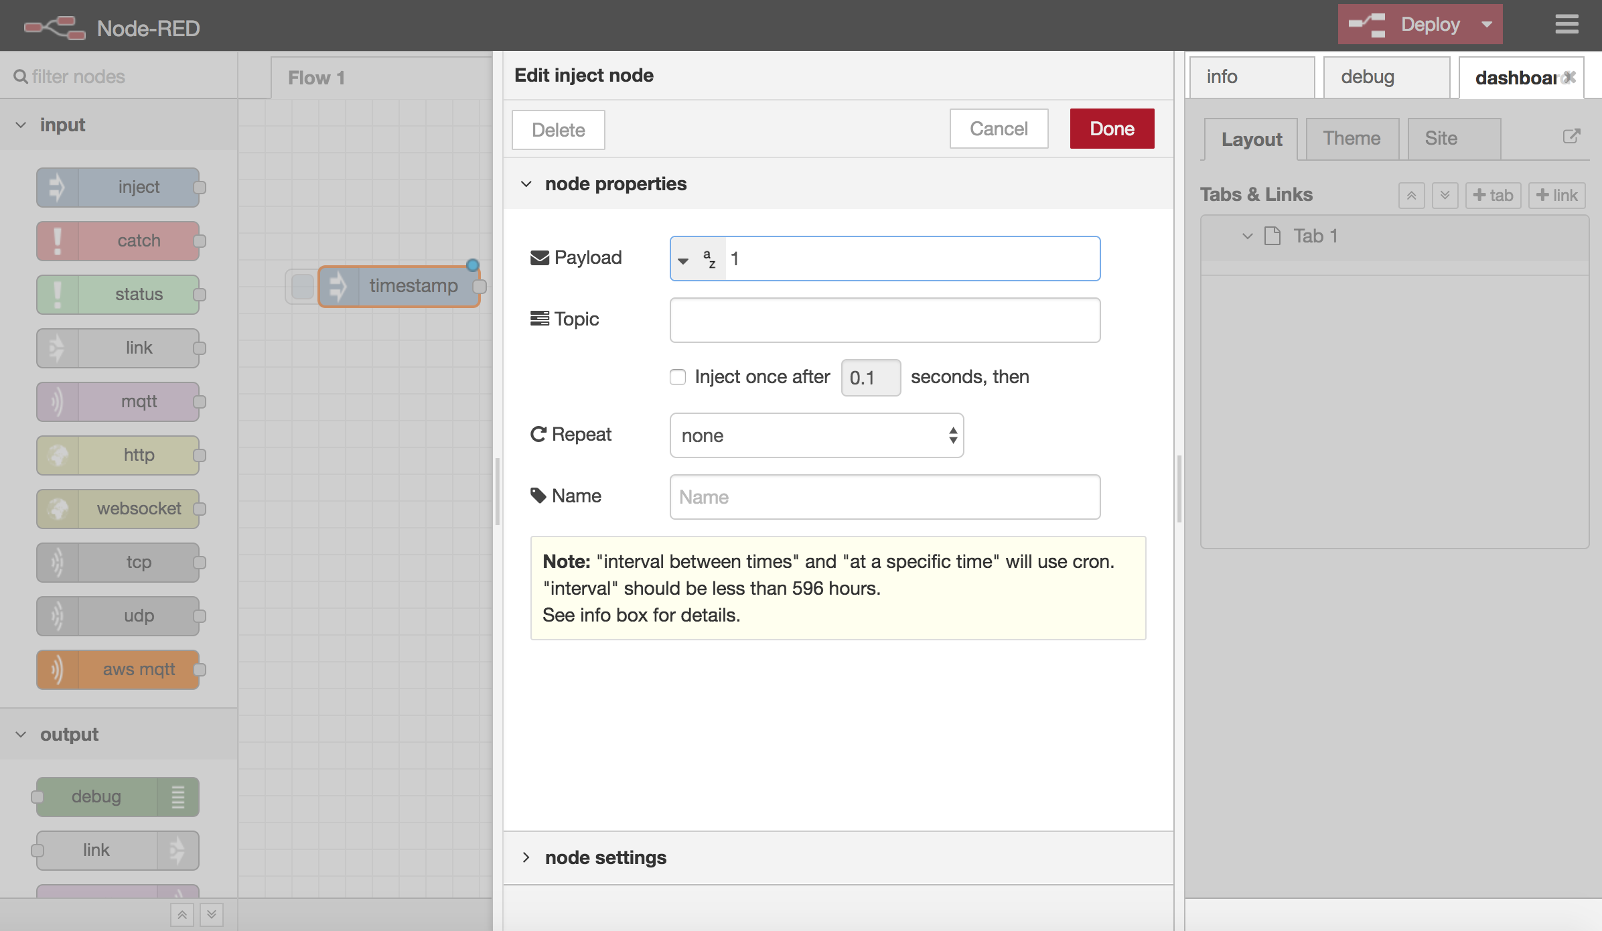This screenshot has width=1602, height=931.
Task: Select the aws mqtt palette node
Action: [x=118, y=669]
